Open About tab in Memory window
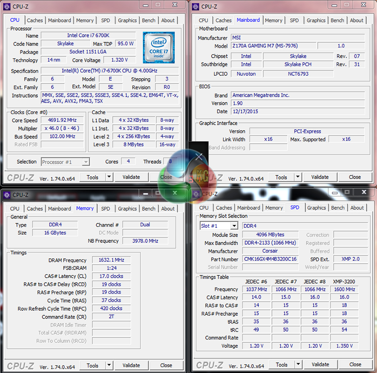Screen dimensions: 377x373 [x=168, y=208]
